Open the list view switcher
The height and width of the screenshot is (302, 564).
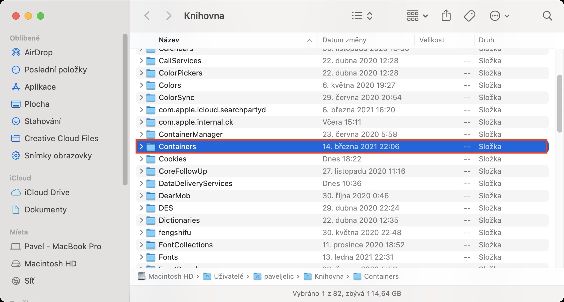tap(362, 16)
